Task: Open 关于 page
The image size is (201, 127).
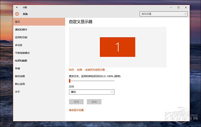Action: (x=39, y=92)
